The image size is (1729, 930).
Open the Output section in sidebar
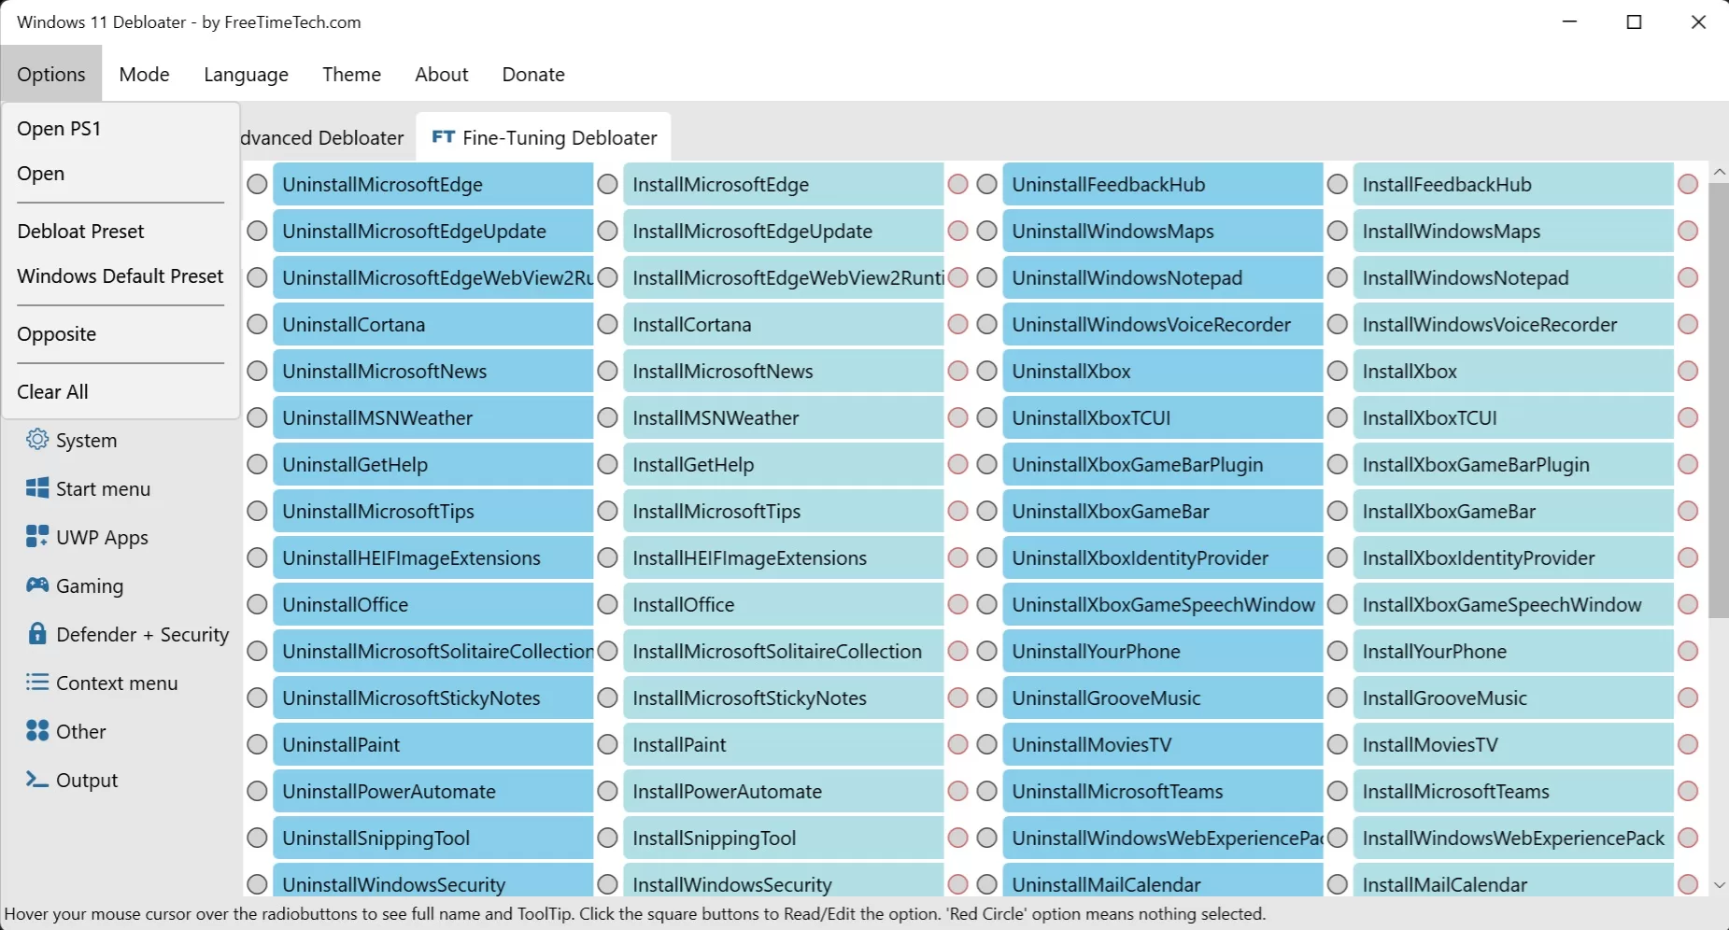click(73, 780)
